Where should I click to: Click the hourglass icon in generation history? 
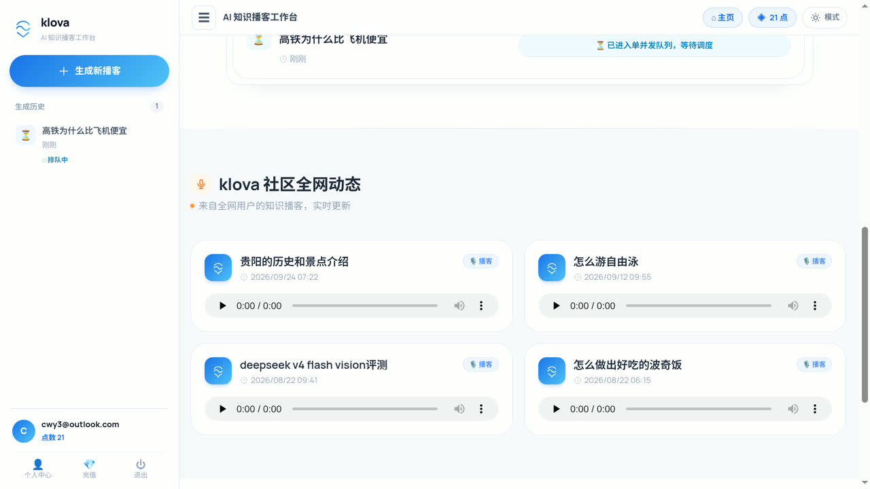(x=26, y=135)
